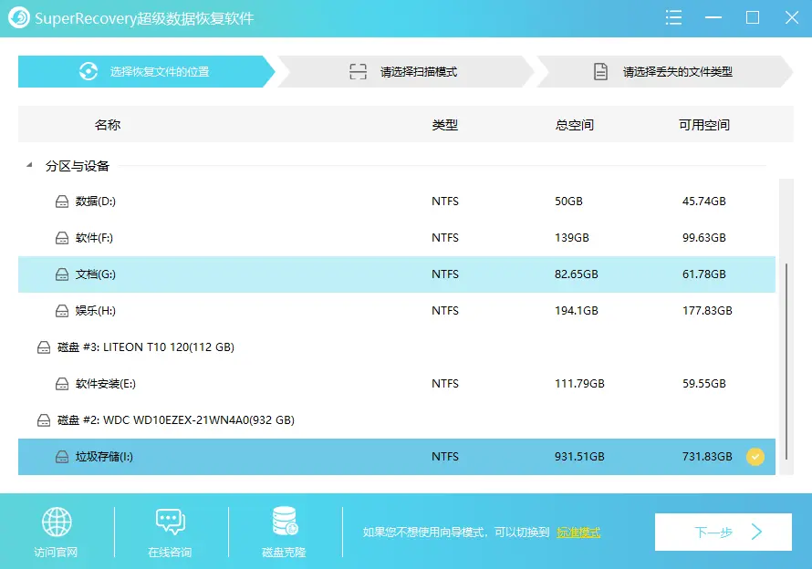Click the 下一步 button
812x569 pixels.
pos(723,532)
